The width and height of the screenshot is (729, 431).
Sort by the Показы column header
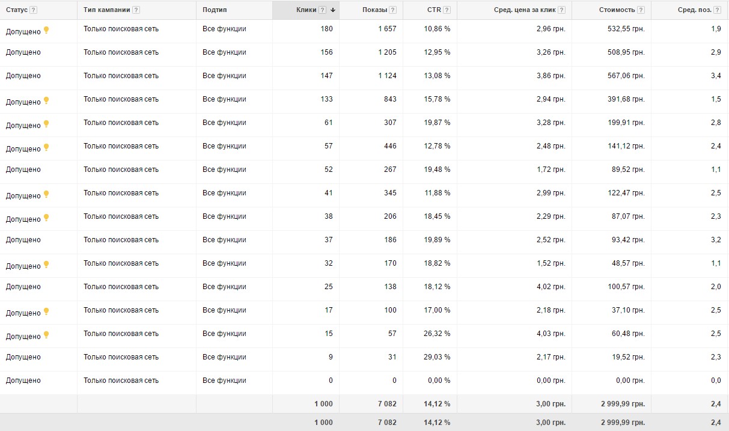point(374,10)
